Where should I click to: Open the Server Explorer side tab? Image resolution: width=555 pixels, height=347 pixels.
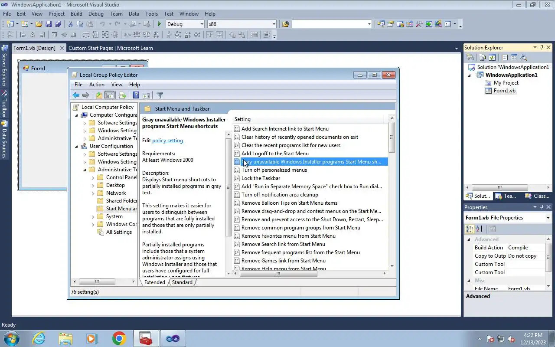[x=4, y=66]
